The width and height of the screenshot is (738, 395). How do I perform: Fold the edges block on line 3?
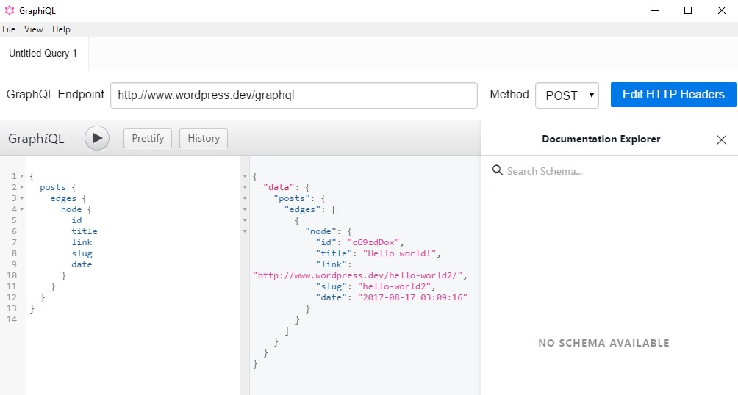(x=21, y=198)
